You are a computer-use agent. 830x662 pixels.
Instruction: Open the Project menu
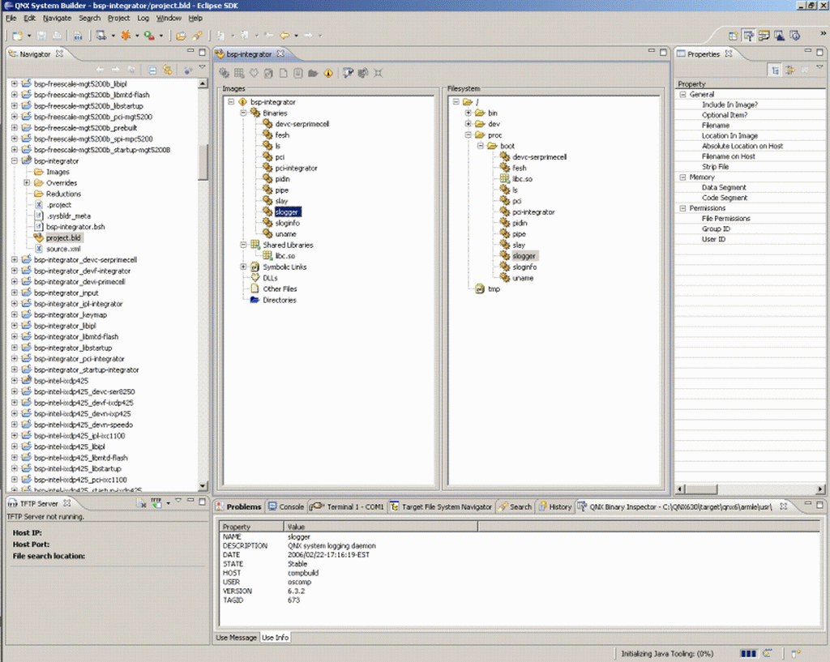click(x=118, y=18)
